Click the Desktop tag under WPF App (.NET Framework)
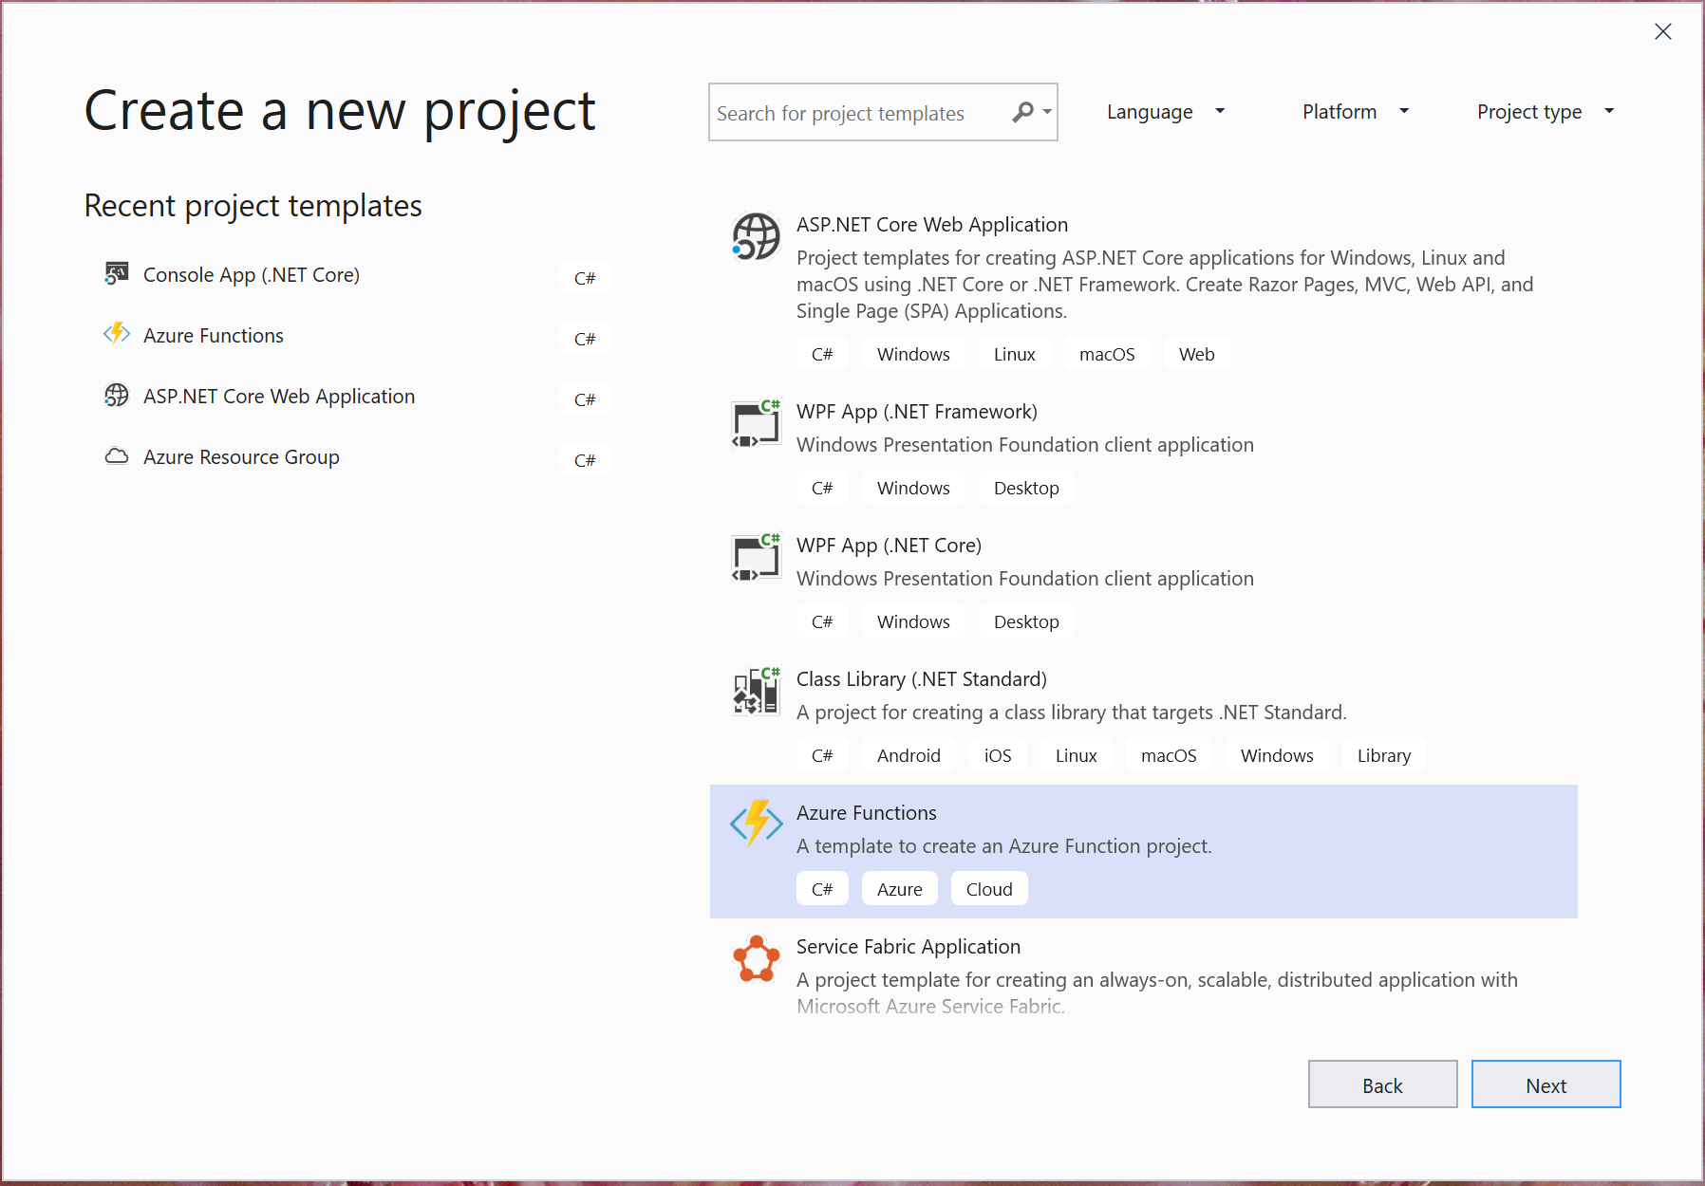This screenshot has height=1186, width=1705. (1026, 488)
